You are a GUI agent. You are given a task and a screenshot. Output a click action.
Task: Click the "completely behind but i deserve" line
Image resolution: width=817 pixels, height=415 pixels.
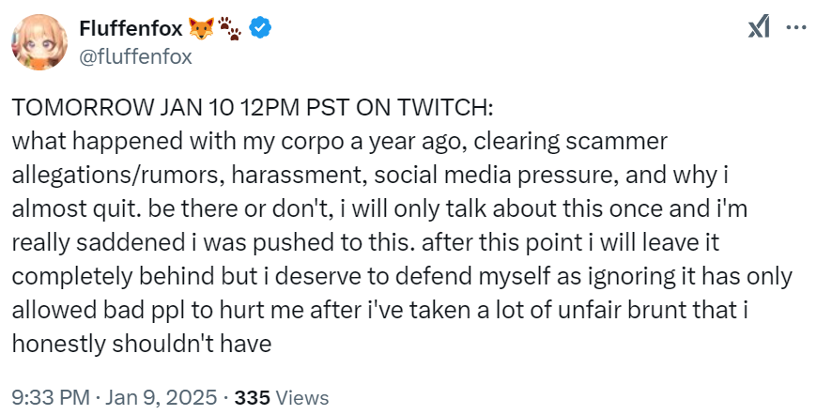tap(402, 276)
